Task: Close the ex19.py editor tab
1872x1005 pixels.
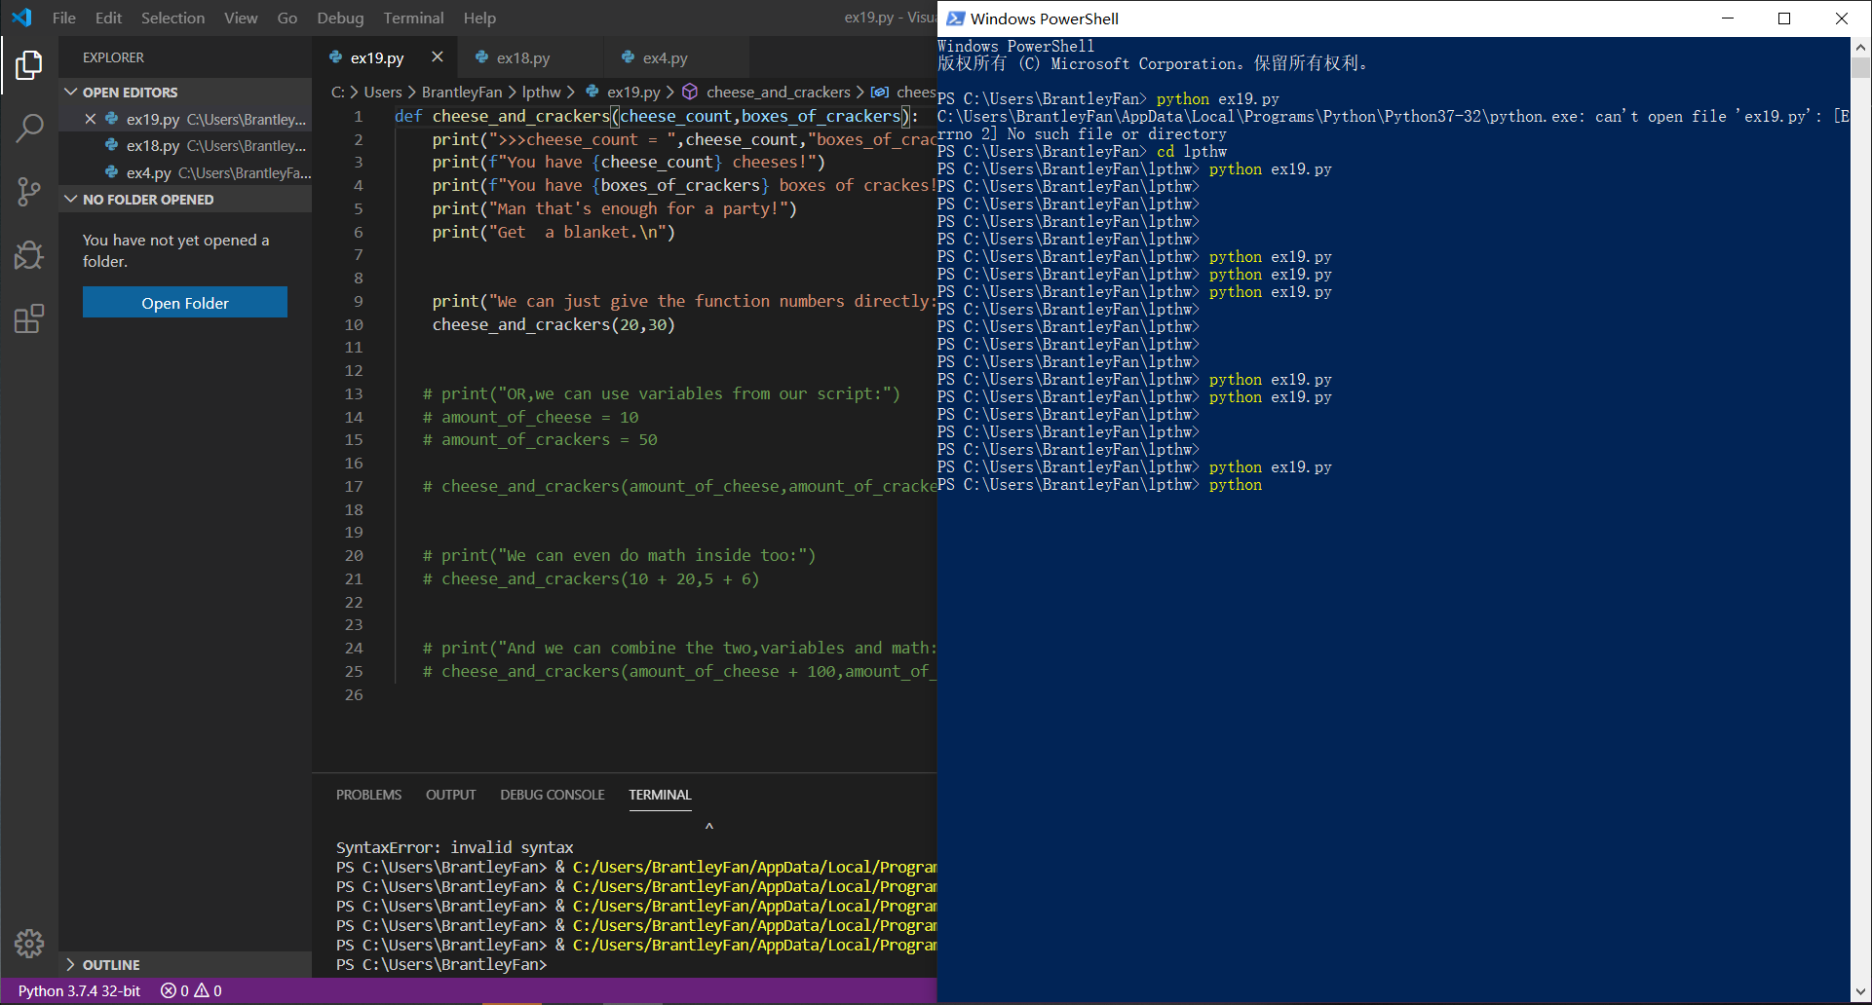Action: [438, 57]
